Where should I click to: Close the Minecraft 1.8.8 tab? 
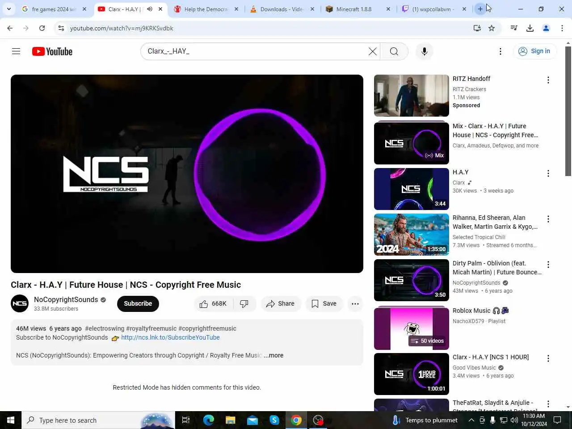[388, 9]
